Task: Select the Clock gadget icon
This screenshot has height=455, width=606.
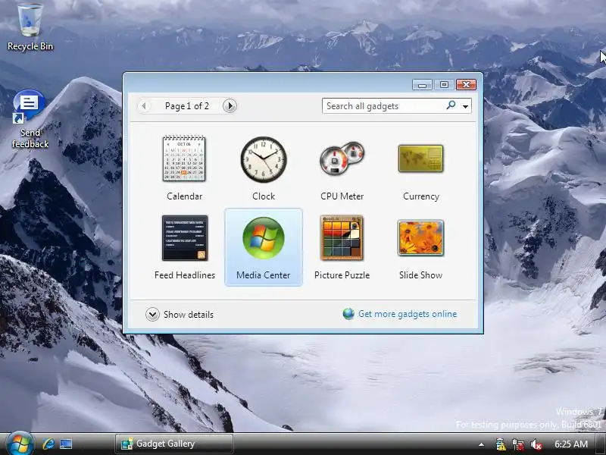Action: pos(264,159)
